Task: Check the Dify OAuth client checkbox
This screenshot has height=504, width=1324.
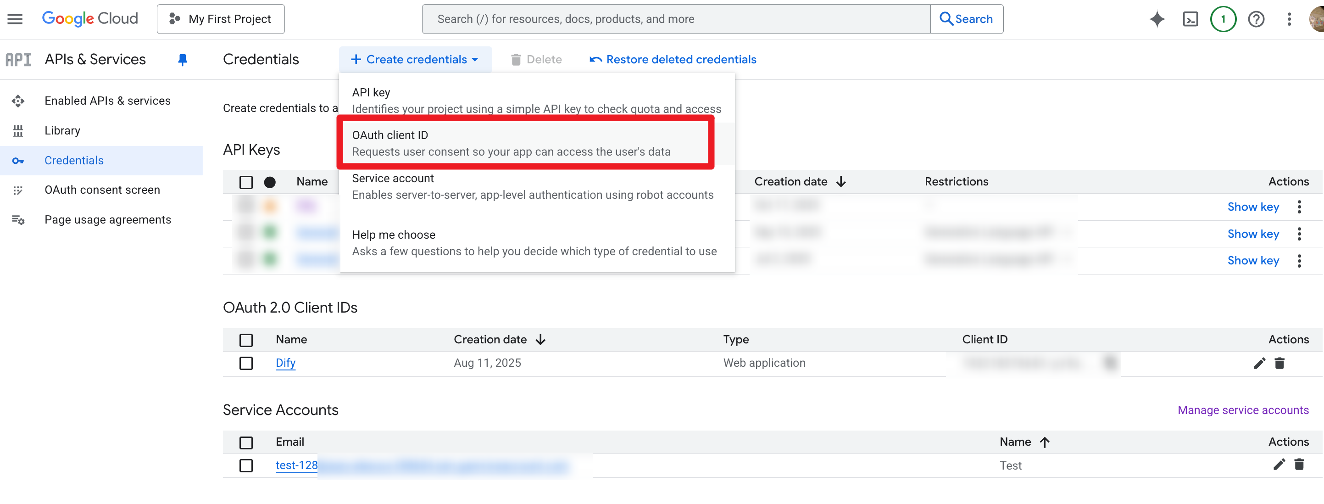Action: (246, 363)
